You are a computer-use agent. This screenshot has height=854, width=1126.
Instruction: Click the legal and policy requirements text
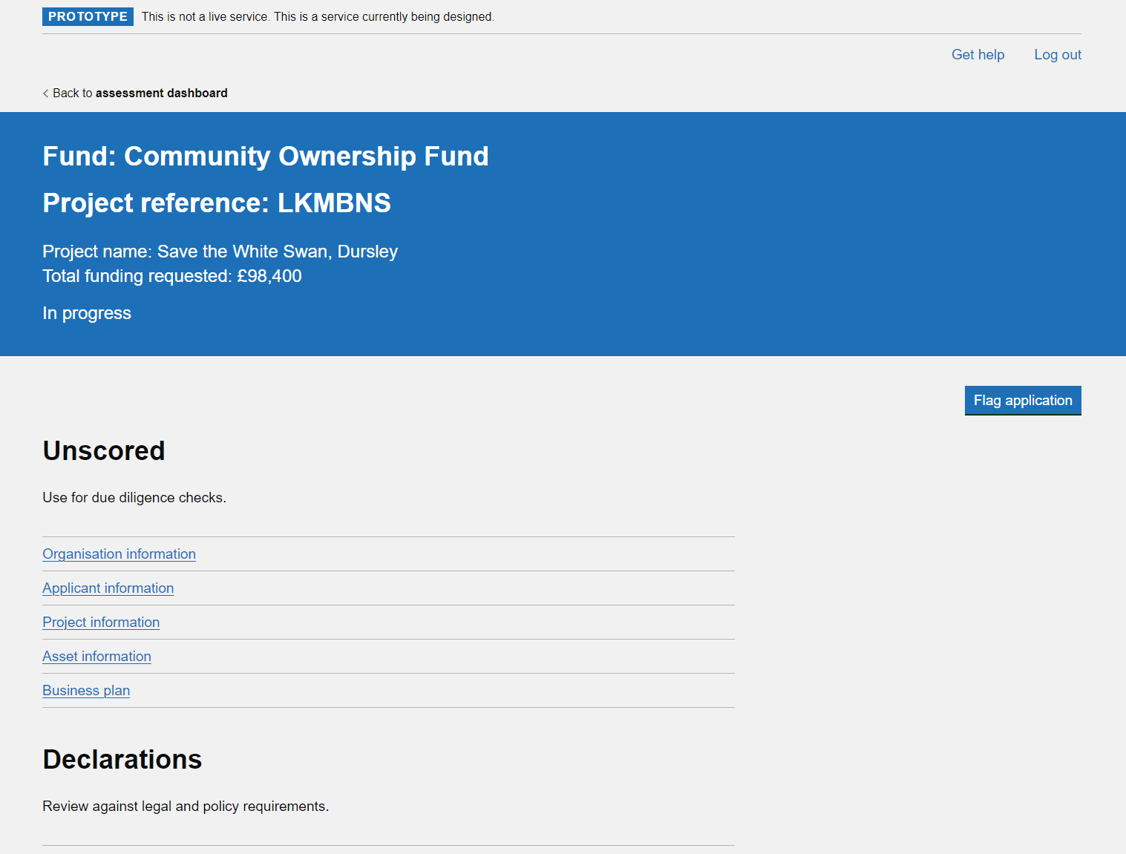[x=186, y=807]
